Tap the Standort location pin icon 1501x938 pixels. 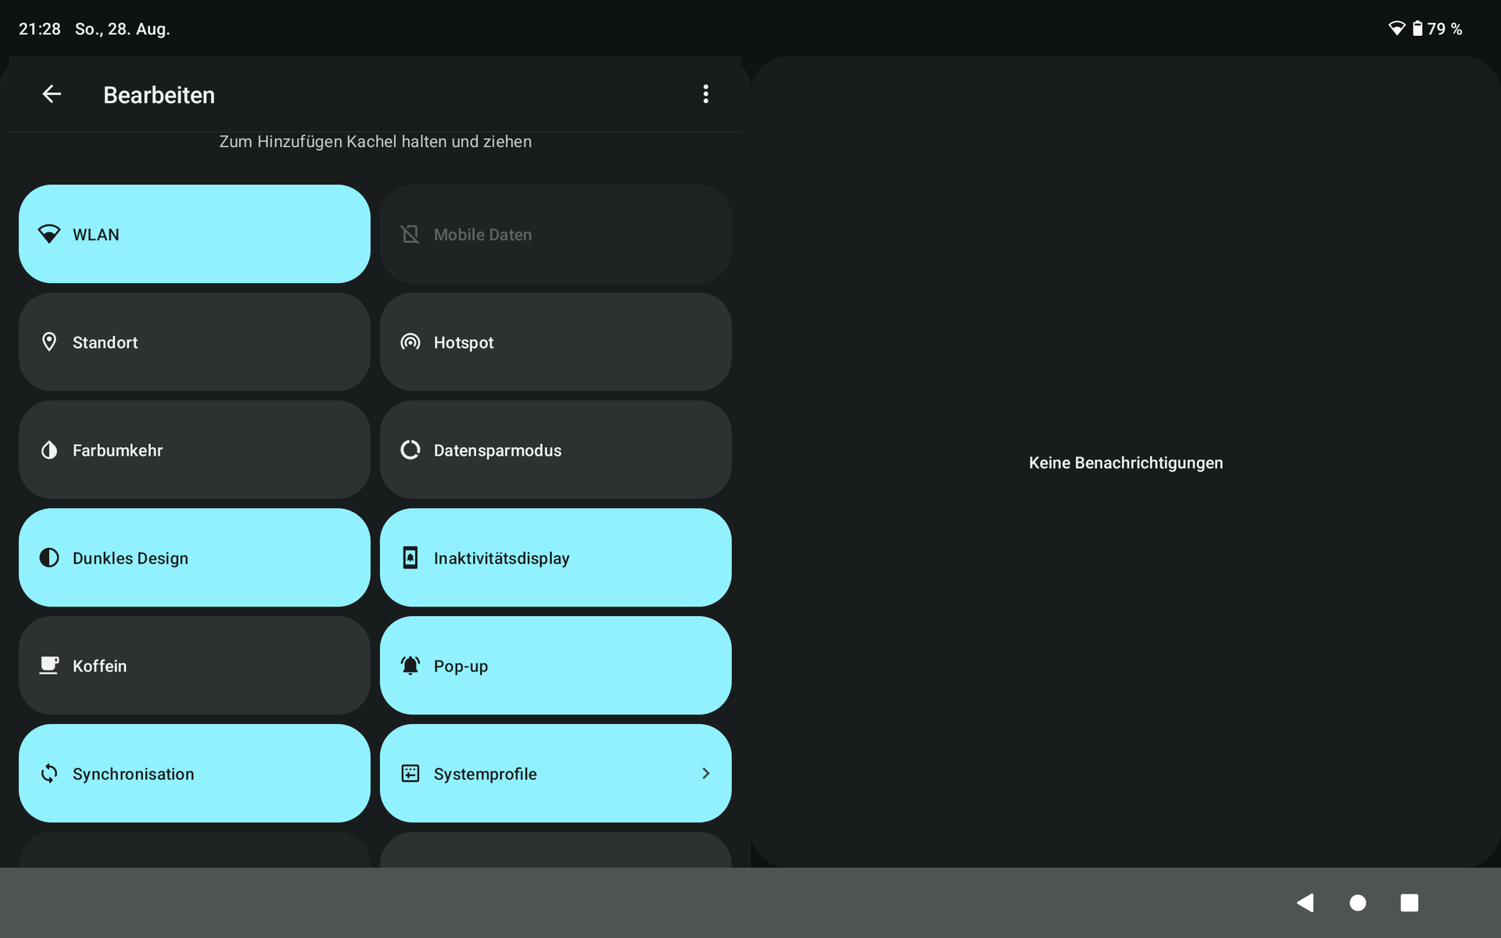[49, 342]
